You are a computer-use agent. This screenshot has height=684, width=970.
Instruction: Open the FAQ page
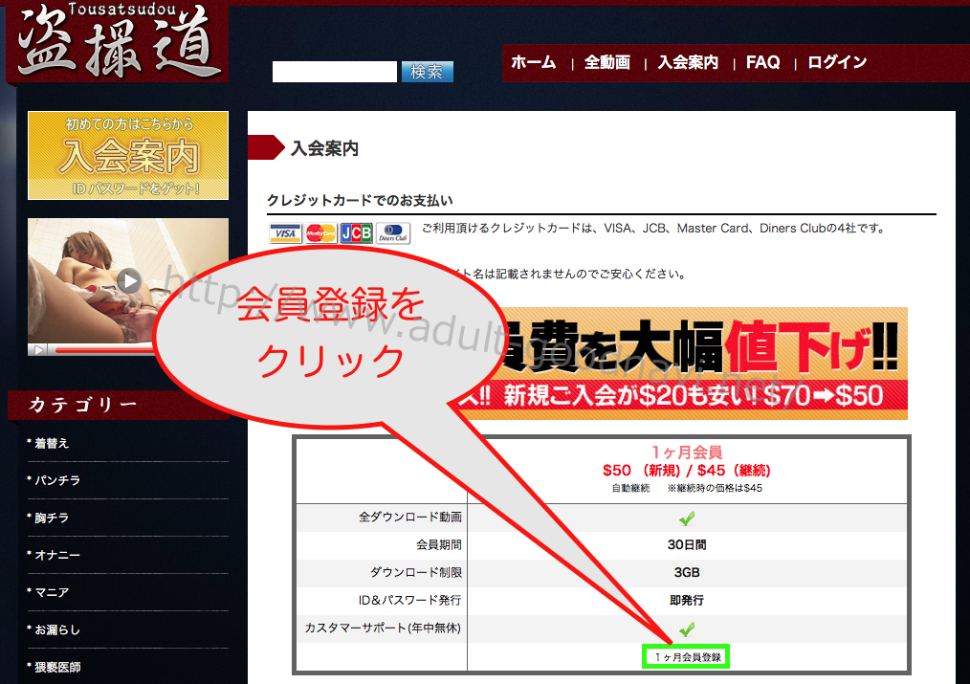pos(762,62)
